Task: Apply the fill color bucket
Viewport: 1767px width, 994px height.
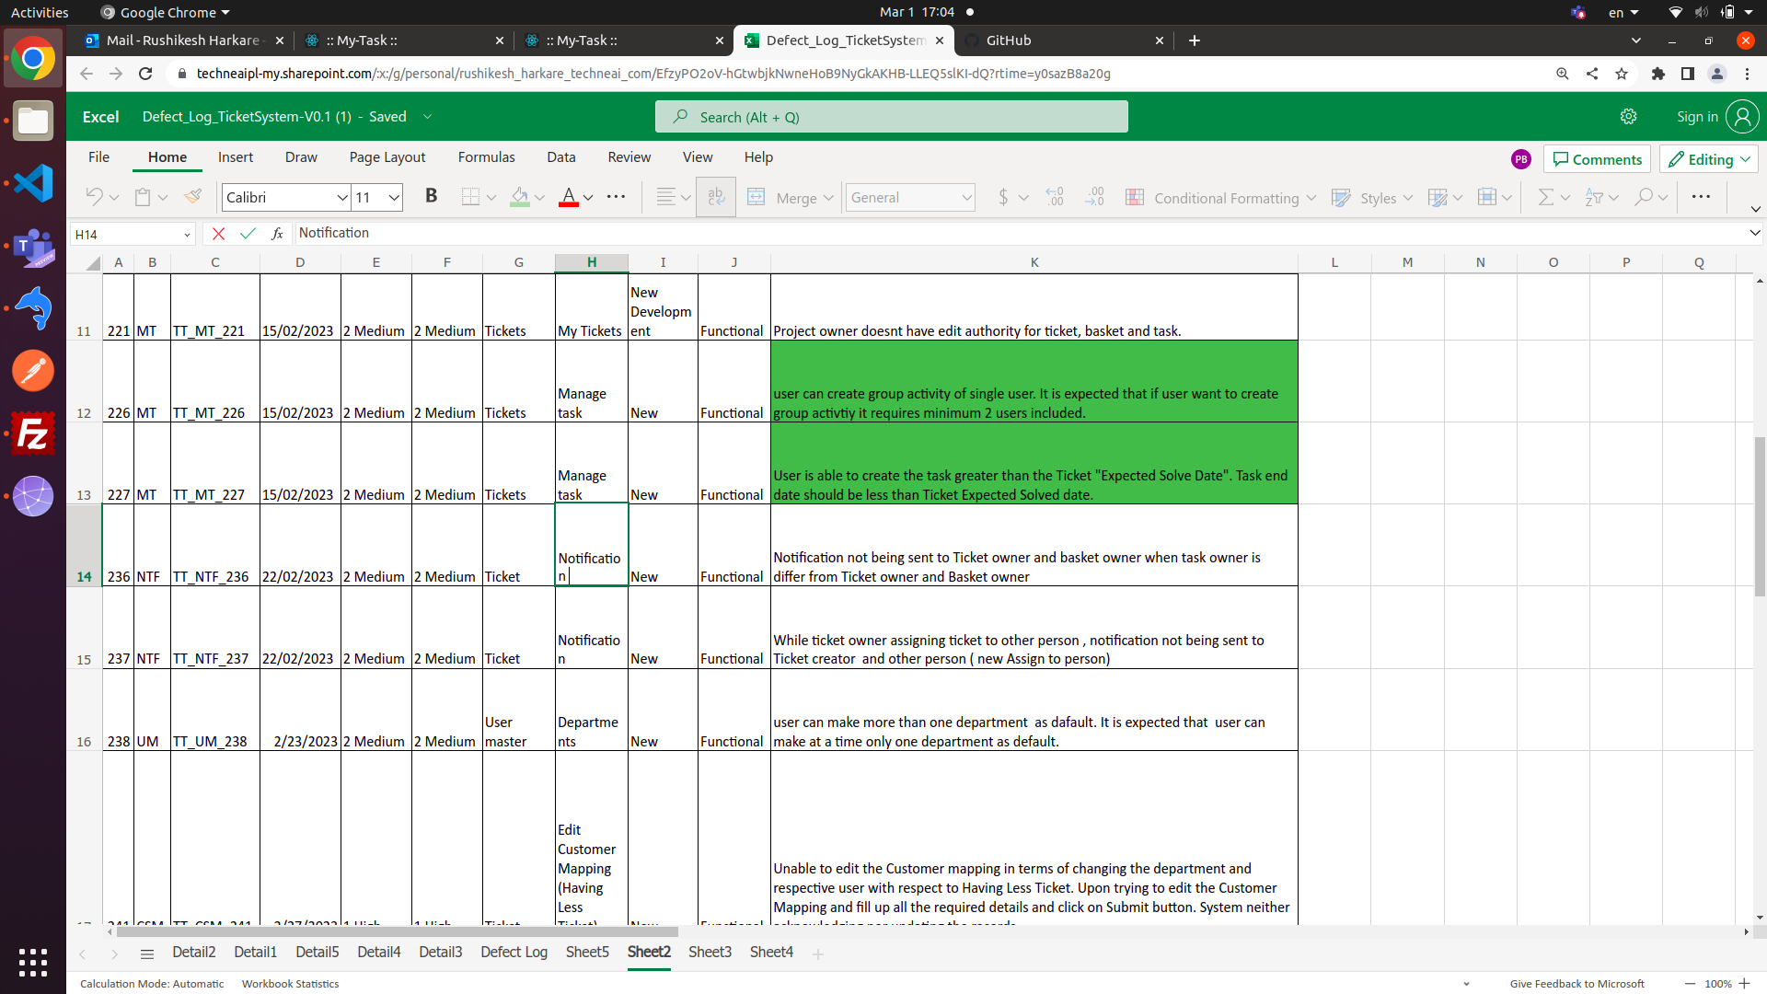Action: point(520,197)
